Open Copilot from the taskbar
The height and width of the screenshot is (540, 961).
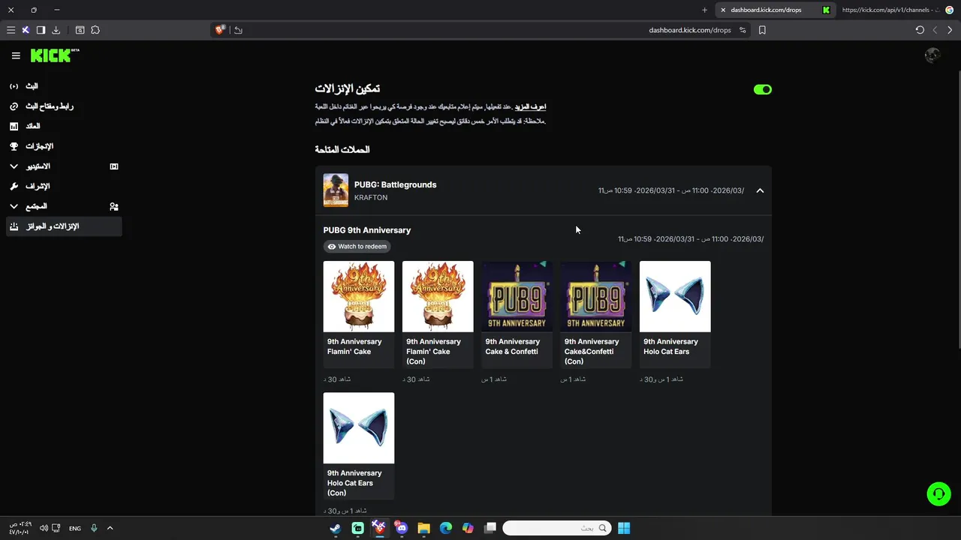pos(468,528)
